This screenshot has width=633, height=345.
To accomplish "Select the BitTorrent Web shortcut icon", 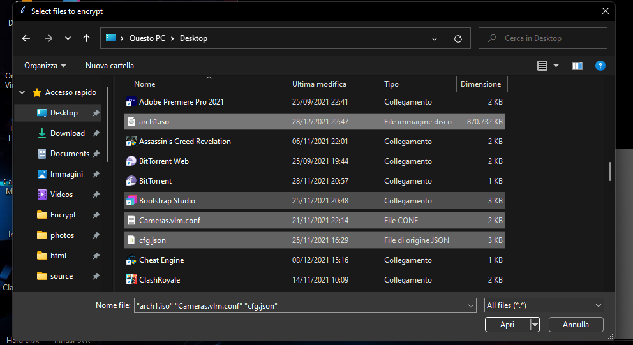I will [131, 161].
